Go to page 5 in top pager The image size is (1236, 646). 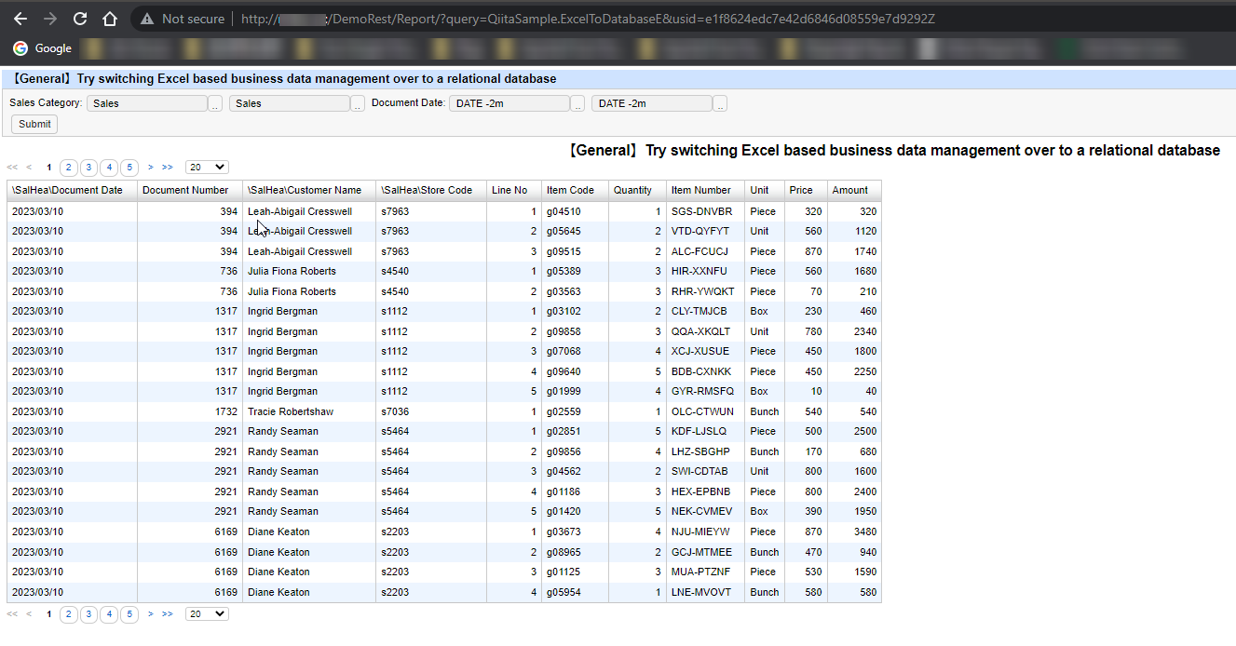[x=129, y=168]
